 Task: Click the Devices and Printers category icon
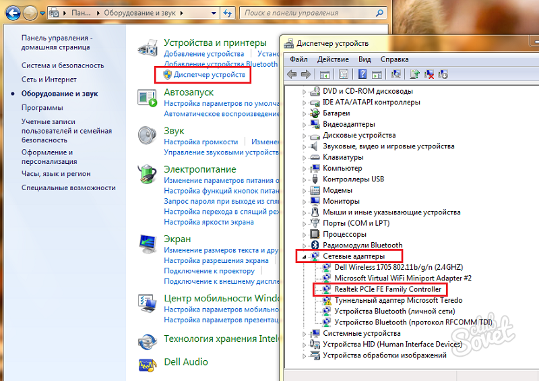coord(148,48)
